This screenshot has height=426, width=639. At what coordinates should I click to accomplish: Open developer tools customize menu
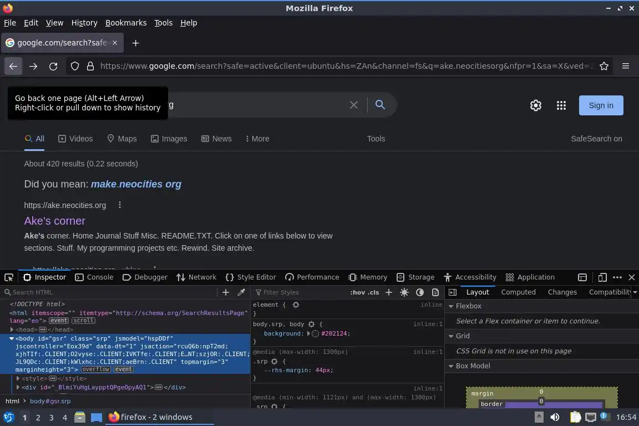point(617,277)
